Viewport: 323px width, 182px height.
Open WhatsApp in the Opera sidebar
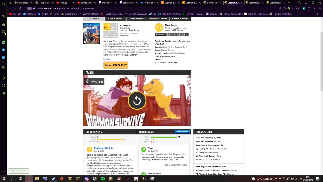click(3, 42)
